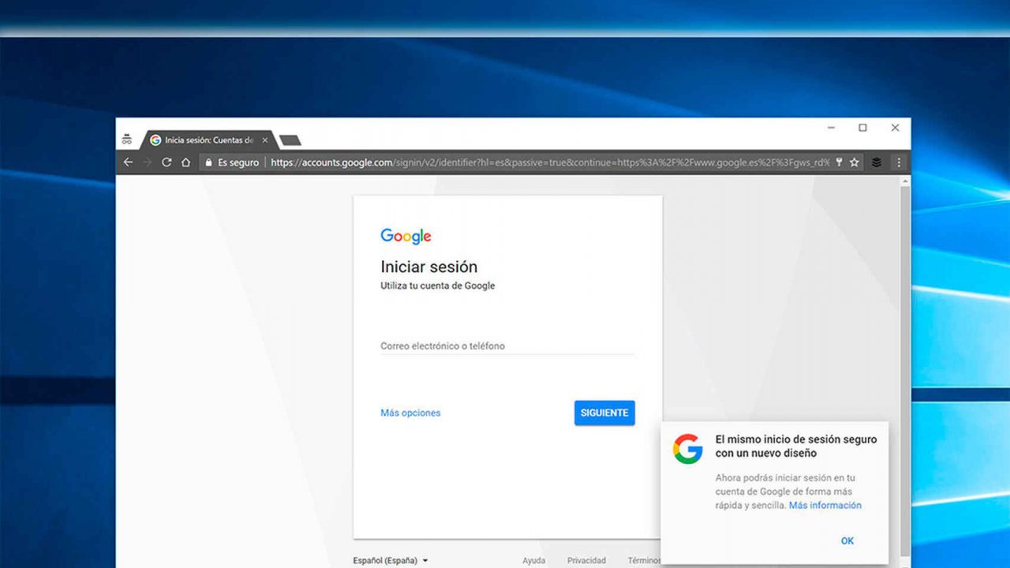Open the layered extension icon
1010x568 pixels.
pos(877,163)
